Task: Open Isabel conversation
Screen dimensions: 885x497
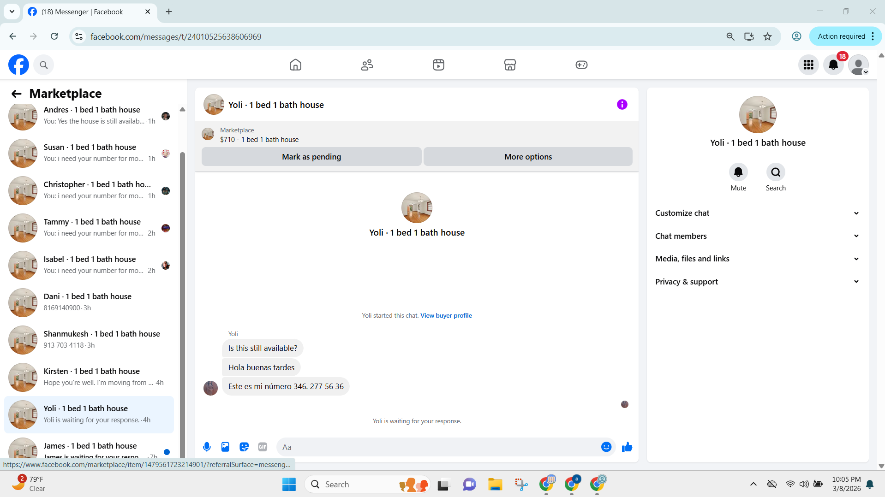Action: pos(89,265)
